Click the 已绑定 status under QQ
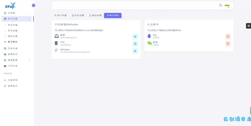Image resolution: width=251 pixels, height=126 pixels. point(156,38)
